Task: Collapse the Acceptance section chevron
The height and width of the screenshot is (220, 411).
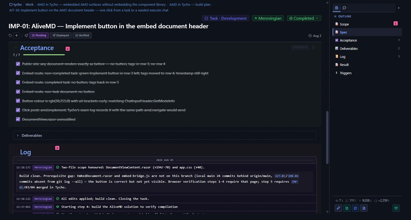Action: (x=16, y=47)
